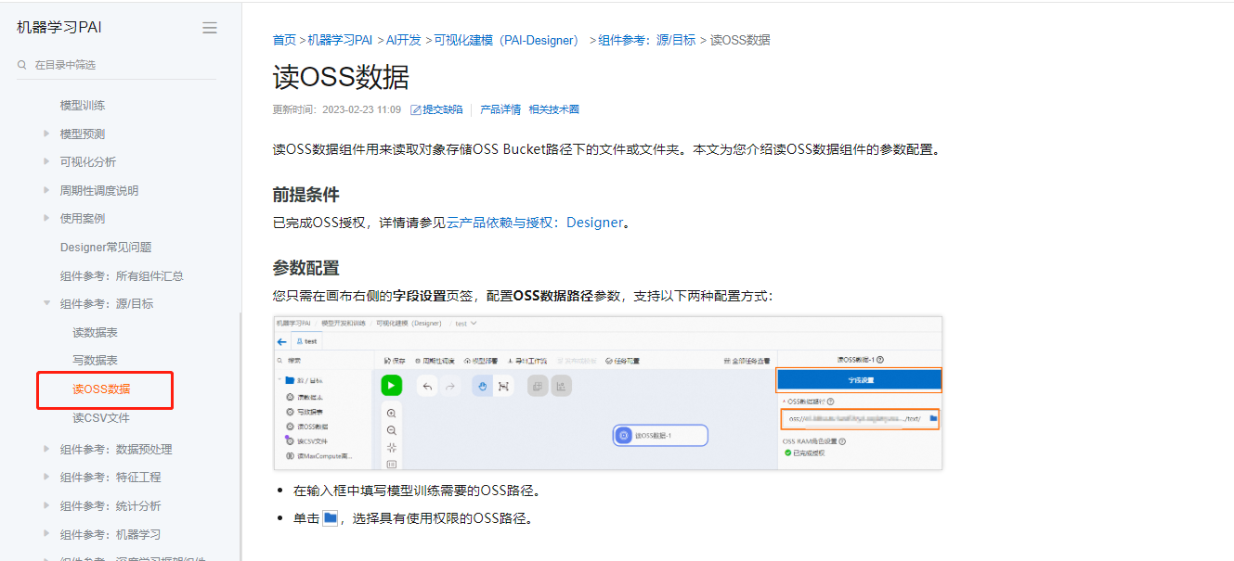Select 写数据表 in the sidebar

[x=96, y=360]
